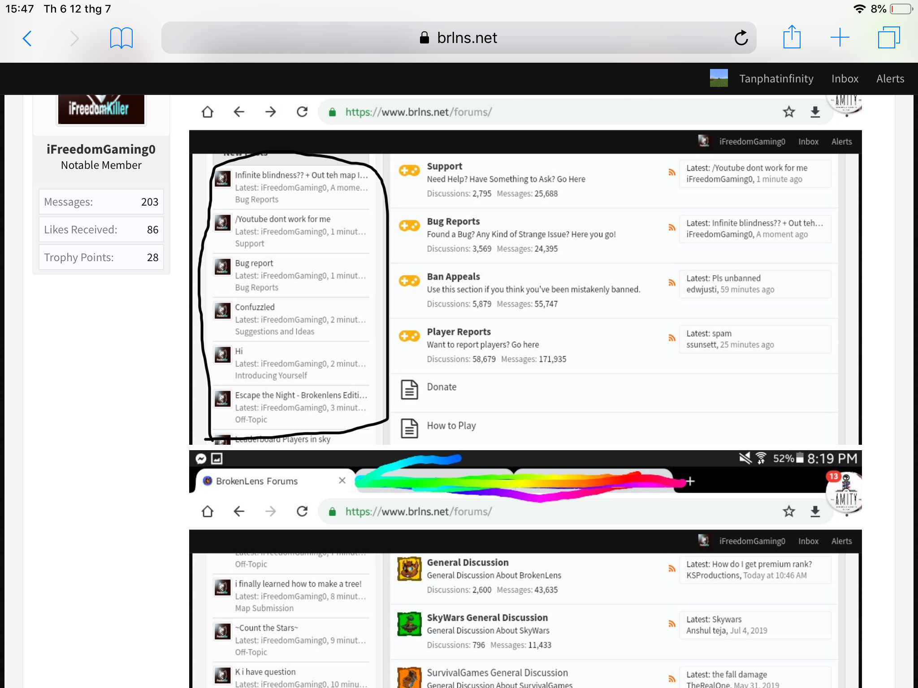Open the Safari share sheet icon

click(792, 37)
